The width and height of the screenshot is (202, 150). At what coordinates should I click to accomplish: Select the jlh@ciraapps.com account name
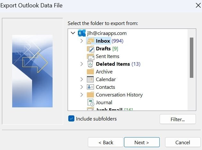(x=107, y=33)
